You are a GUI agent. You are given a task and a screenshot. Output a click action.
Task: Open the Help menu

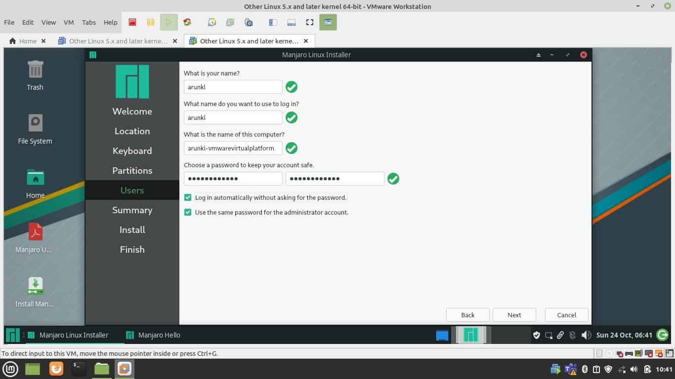[111, 22]
